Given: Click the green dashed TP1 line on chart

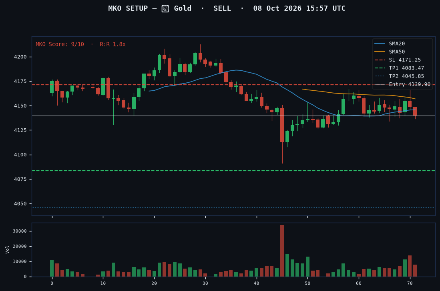Looking at the screenshot, I should tap(233, 171).
